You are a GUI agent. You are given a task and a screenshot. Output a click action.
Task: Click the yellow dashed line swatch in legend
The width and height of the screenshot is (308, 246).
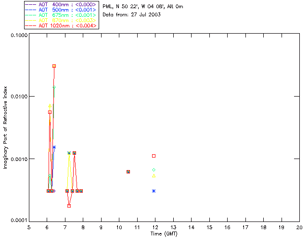31,20
